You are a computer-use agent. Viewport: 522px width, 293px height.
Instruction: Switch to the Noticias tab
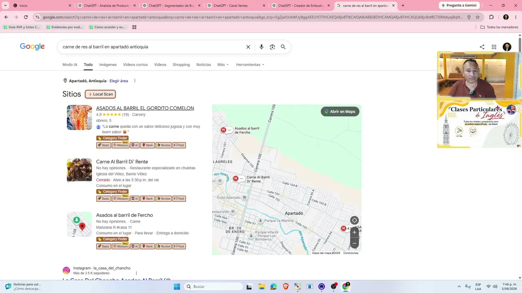pyautogui.click(x=203, y=65)
